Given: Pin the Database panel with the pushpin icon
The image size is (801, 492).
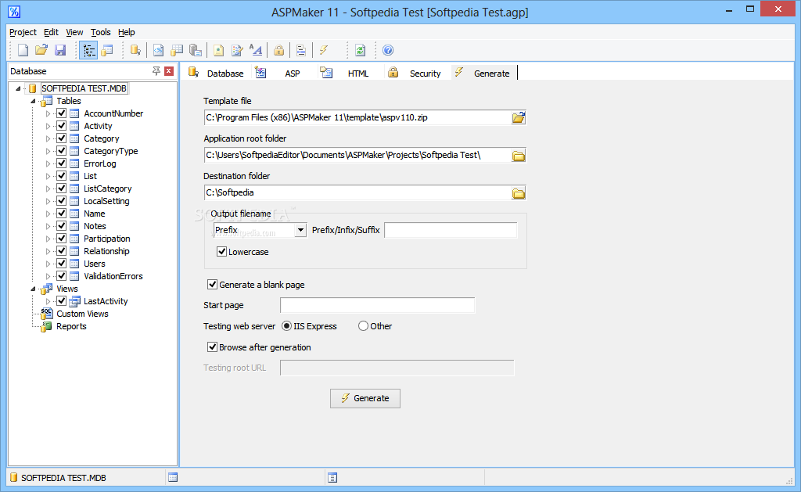Looking at the screenshot, I should click(156, 71).
